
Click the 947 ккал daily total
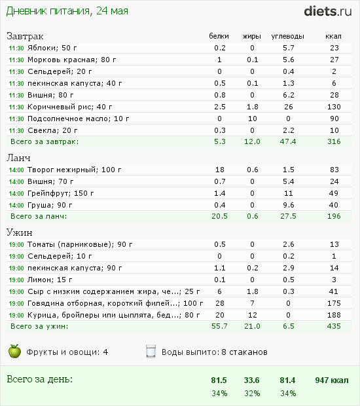tap(332, 380)
